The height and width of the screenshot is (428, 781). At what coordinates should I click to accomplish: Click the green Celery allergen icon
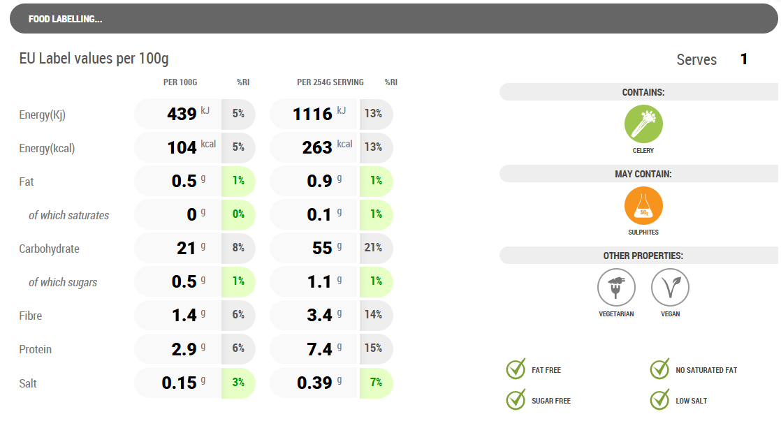pyautogui.click(x=643, y=124)
